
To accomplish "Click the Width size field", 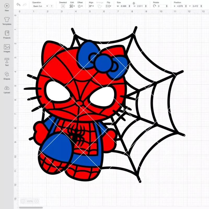I will tap(123, 6).
